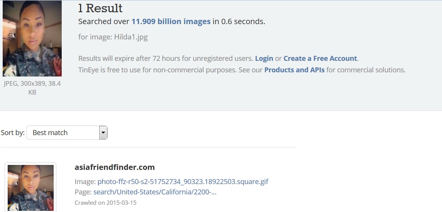Click the 'in 0.6 seconds' text
Image resolution: width=442 pixels, height=212 pixels.
(x=239, y=21)
